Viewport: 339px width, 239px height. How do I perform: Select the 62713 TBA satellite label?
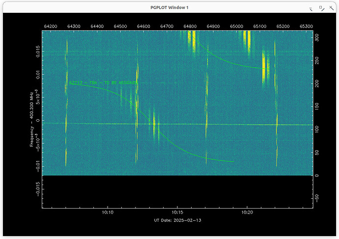103,83
